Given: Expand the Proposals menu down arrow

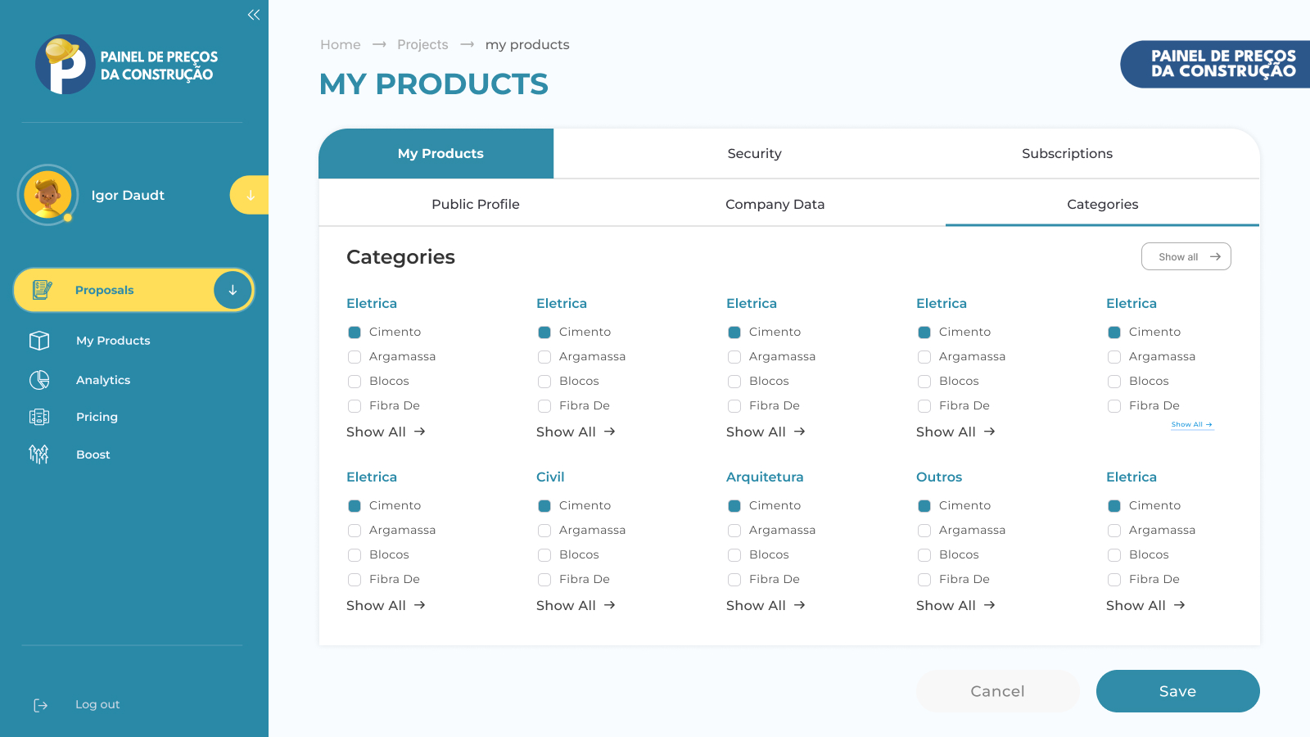Looking at the screenshot, I should tap(233, 290).
